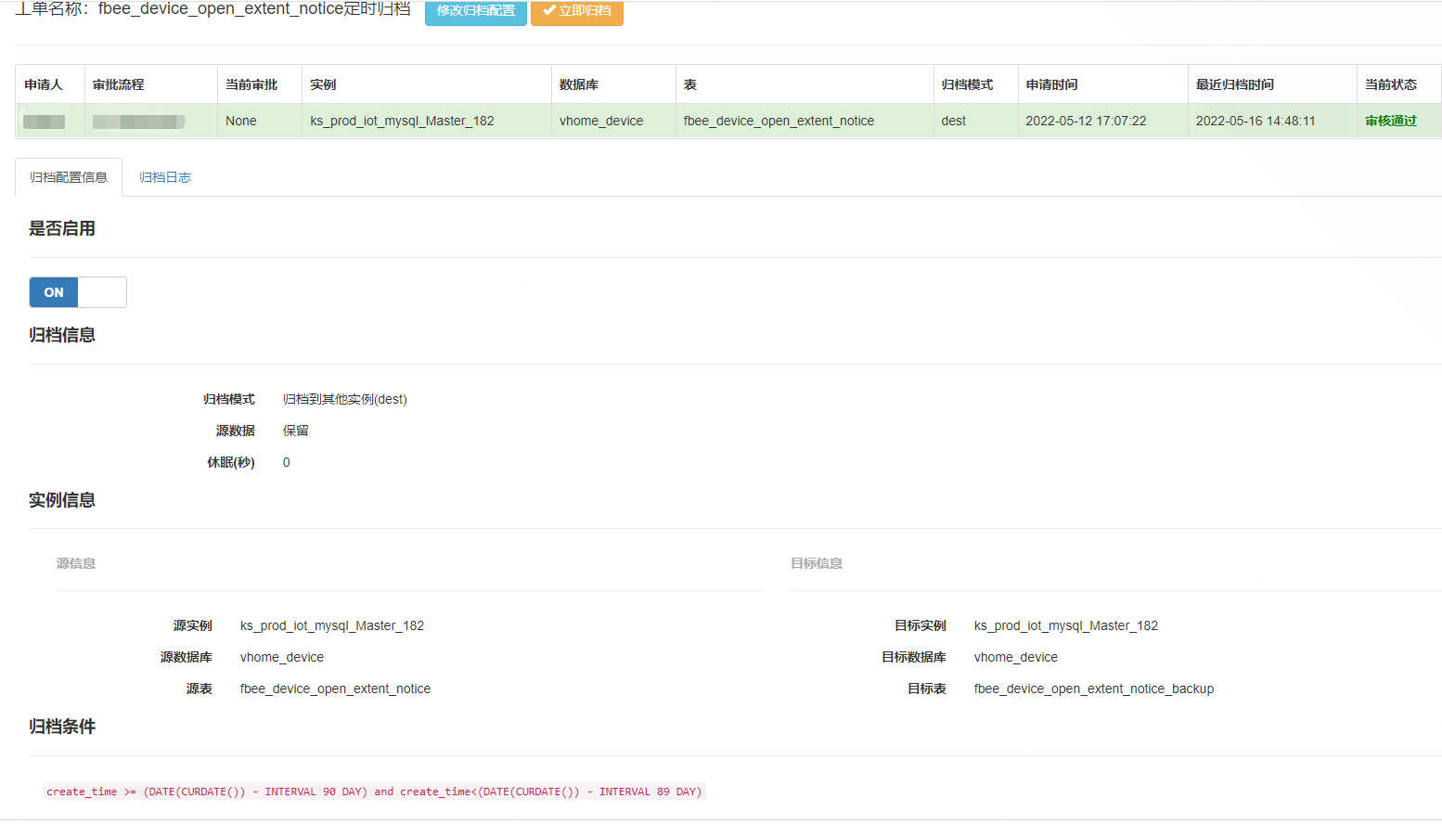Click the 目标实例 value ks_prod_iot_mysql_Master_182

tap(1066, 625)
